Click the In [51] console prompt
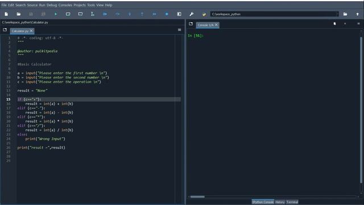 (x=196, y=35)
